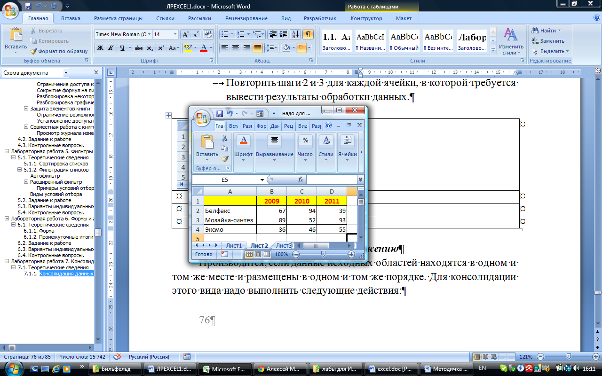Click the Copy icon in Excel ribbon
Viewport: 602px width, 376px height.
point(224,149)
